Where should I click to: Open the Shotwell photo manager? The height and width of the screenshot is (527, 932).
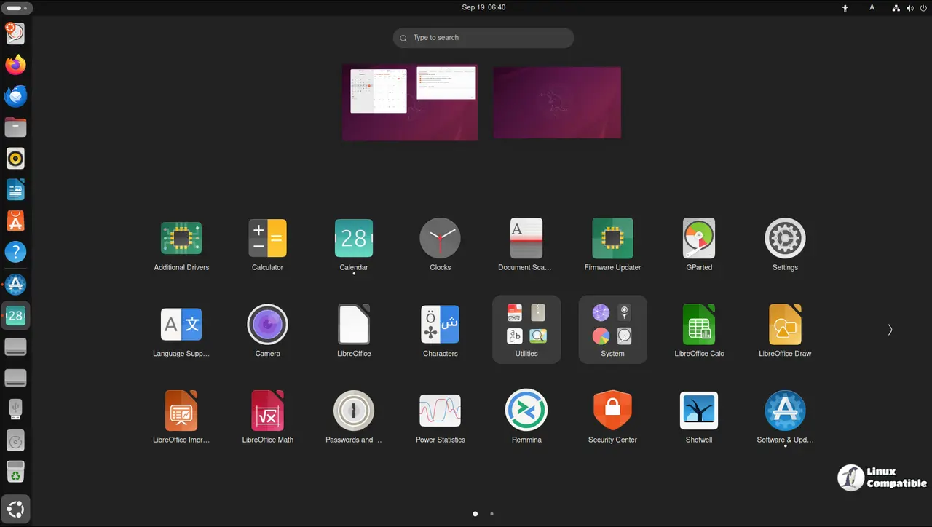pyautogui.click(x=698, y=411)
